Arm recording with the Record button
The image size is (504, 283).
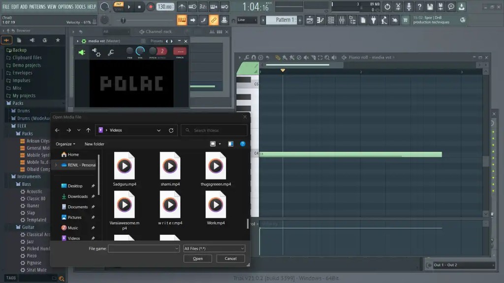(x=150, y=7)
